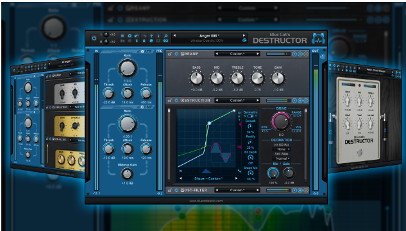Click the Preamp down-arrow circle icon

pos(294,54)
